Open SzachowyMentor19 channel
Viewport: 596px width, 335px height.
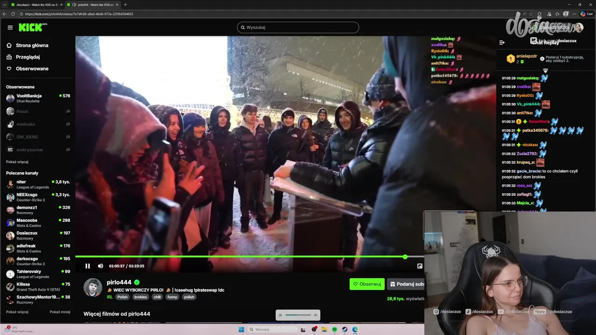(x=38, y=300)
